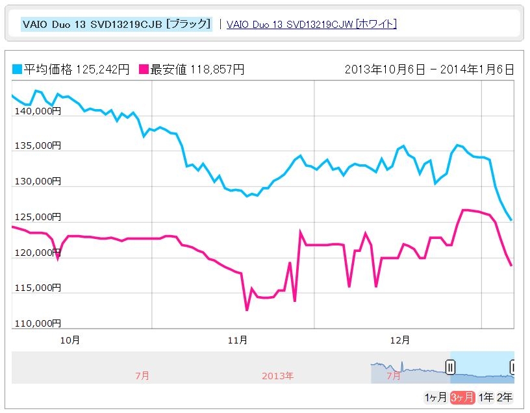Click the 2013年 marker in overview timeline

point(278,375)
